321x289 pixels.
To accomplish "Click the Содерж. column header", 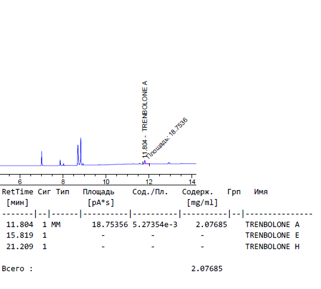I will (x=197, y=192).
